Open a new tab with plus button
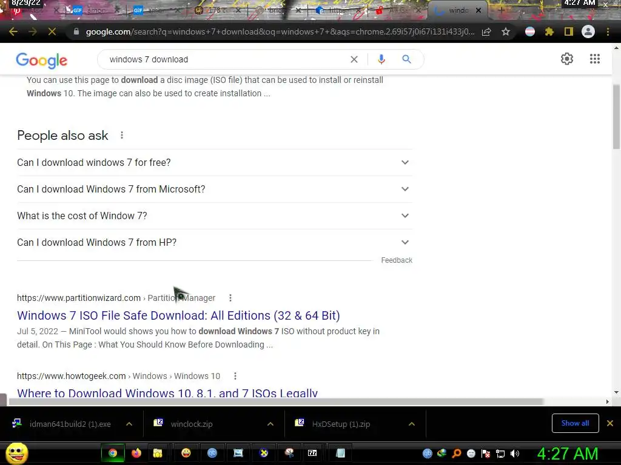This screenshot has height=465, width=621. pyautogui.click(x=501, y=11)
